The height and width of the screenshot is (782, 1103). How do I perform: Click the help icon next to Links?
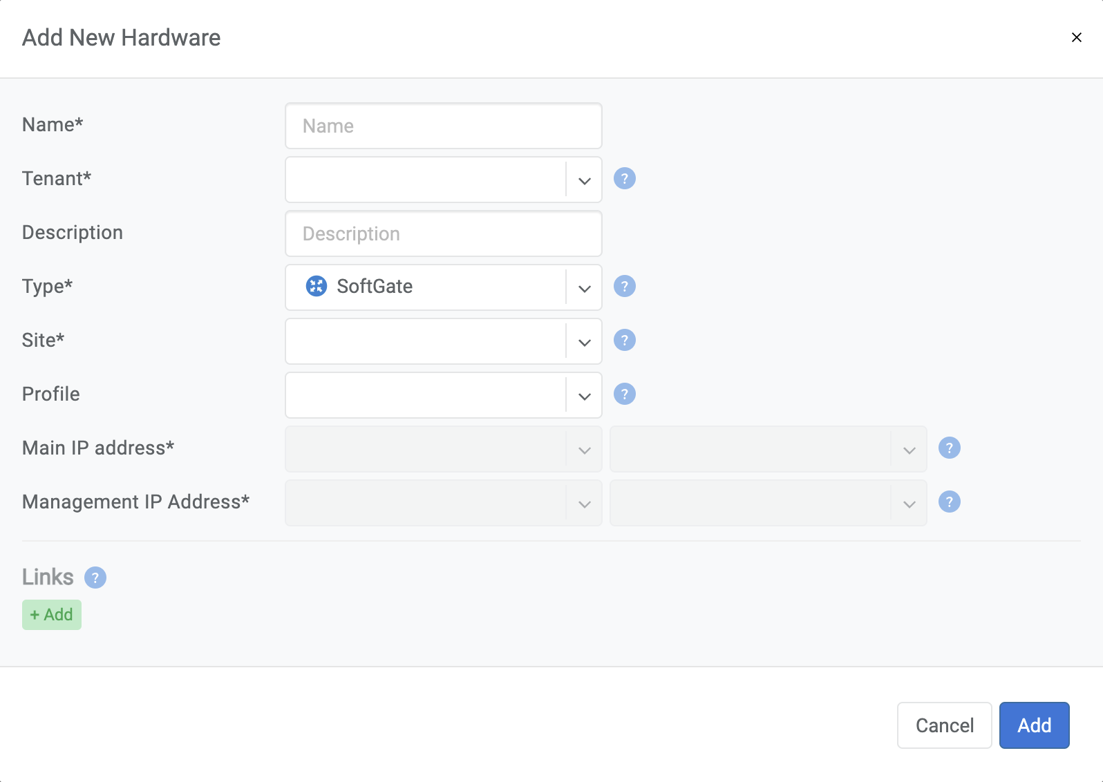coord(95,578)
